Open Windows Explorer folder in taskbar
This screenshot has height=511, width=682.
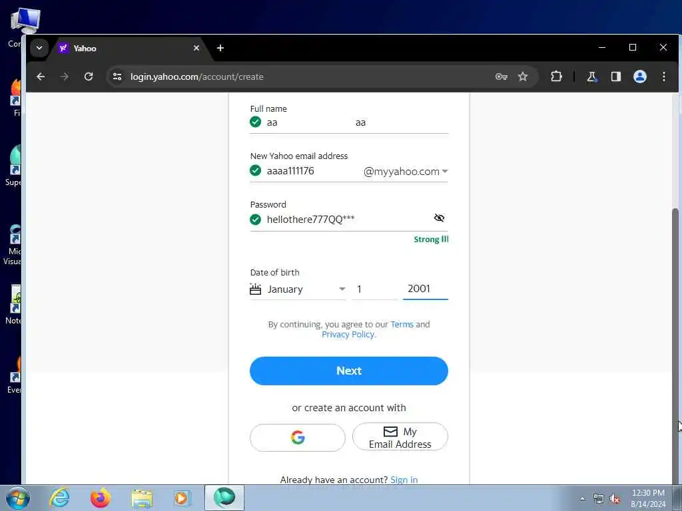coord(142,498)
